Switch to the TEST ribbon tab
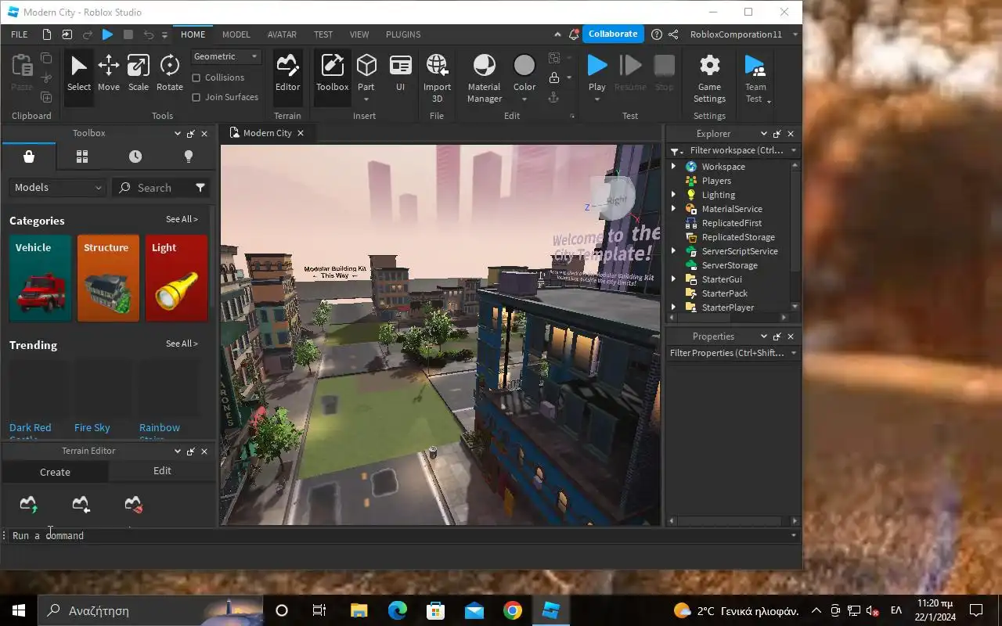This screenshot has width=1002, height=626. coord(323,34)
